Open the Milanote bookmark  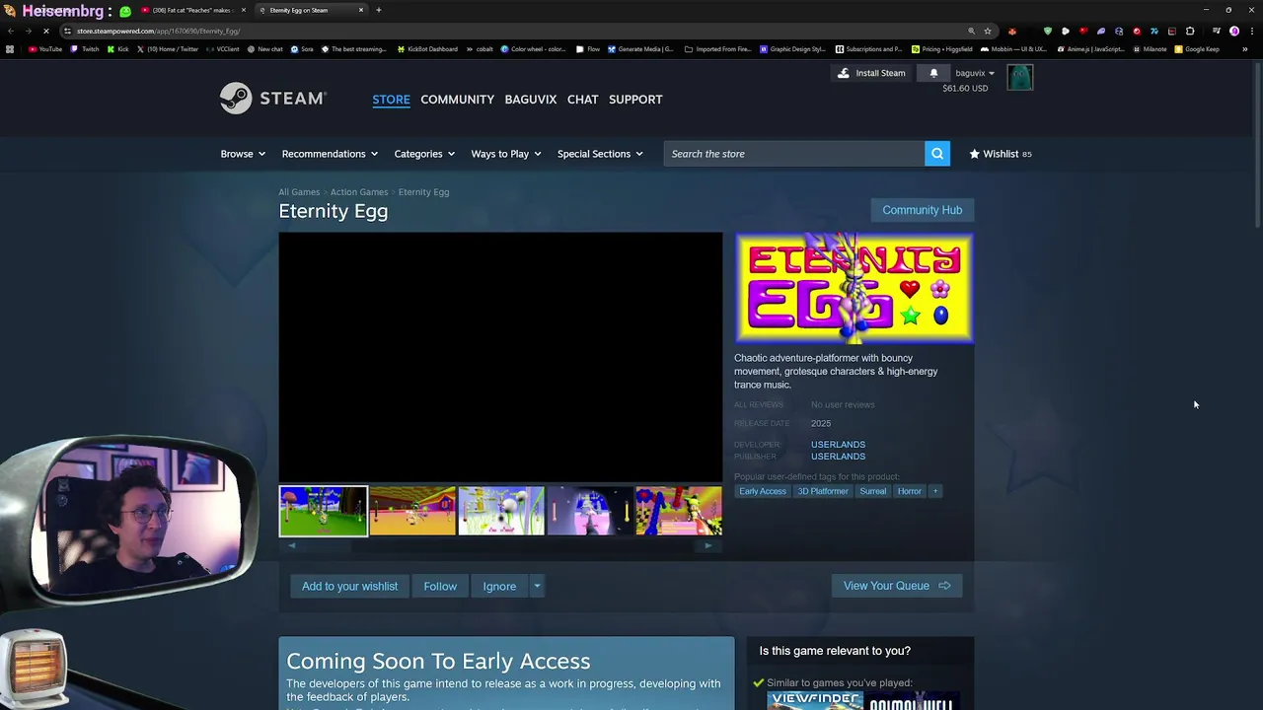coord(1150,49)
